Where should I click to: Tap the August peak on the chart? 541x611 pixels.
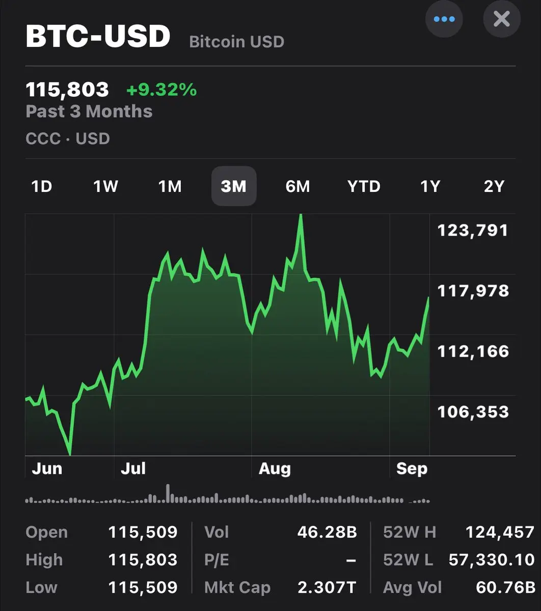(301, 216)
